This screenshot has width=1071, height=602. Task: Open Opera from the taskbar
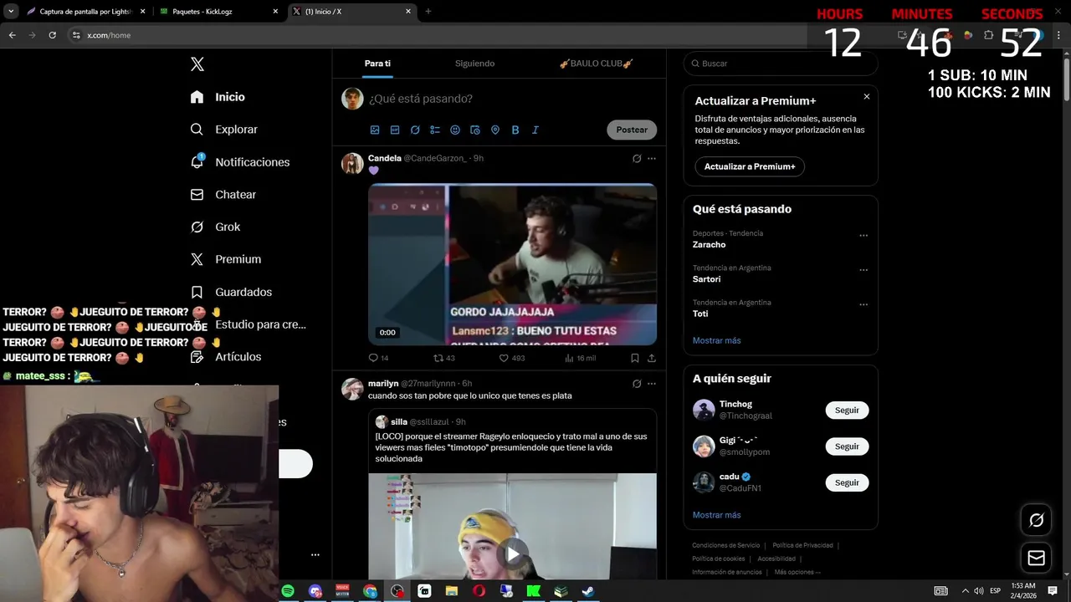pyautogui.click(x=479, y=591)
